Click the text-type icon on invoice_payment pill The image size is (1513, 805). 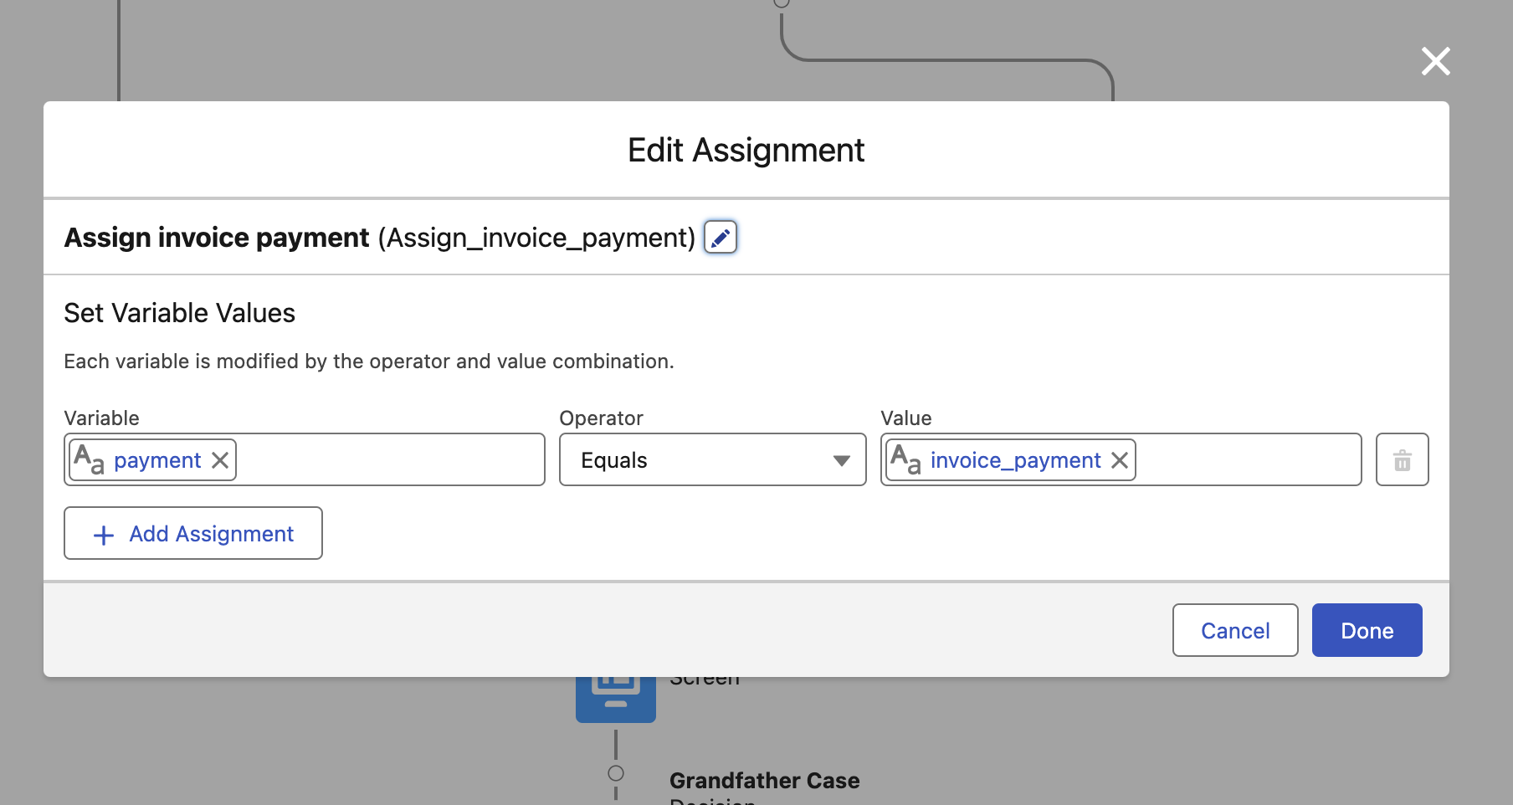[x=905, y=460]
